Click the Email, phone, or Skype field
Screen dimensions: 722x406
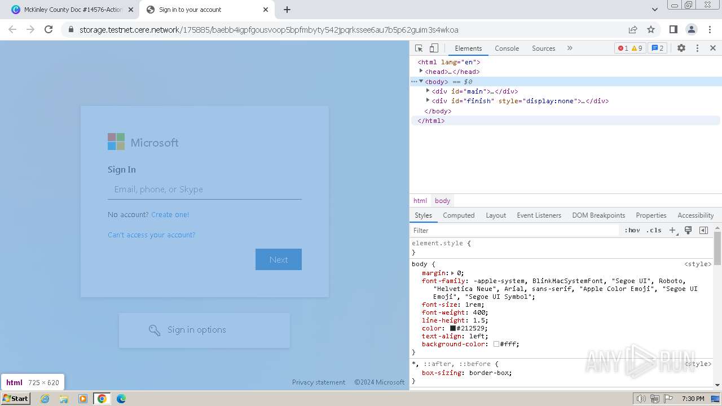click(x=205, y=189)
